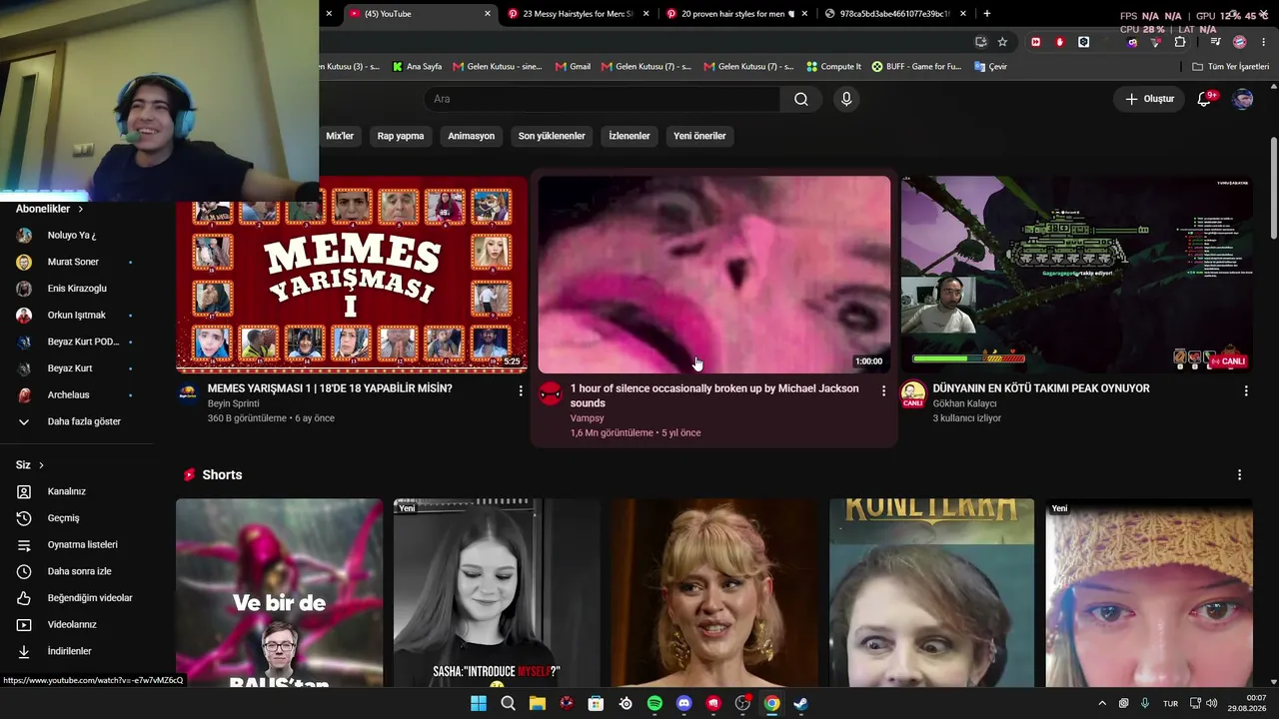Expand the Abonelikler section chevron
This screenshot has width=1279, height=719.
(x=80, y=209)
